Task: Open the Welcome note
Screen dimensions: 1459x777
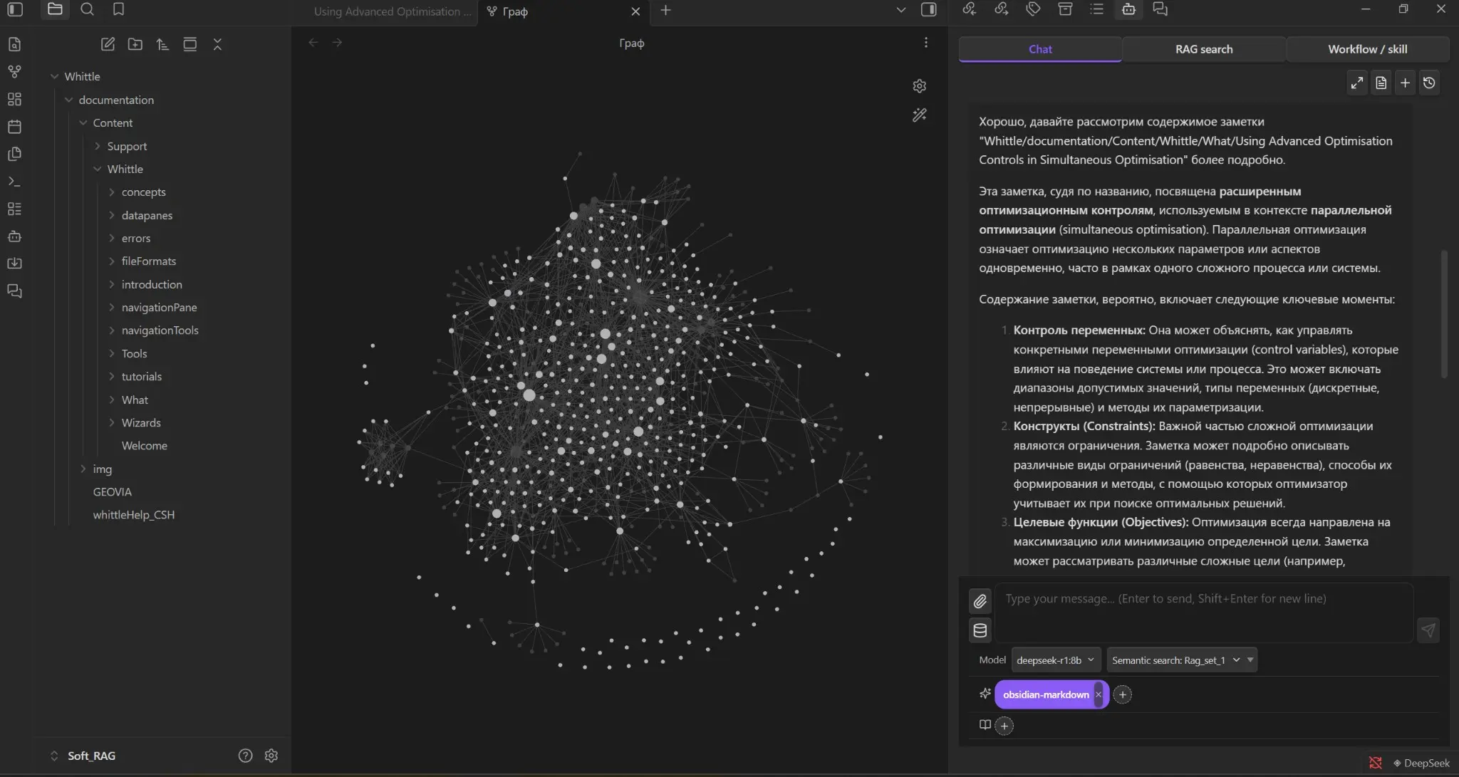Action: point(145,446)
